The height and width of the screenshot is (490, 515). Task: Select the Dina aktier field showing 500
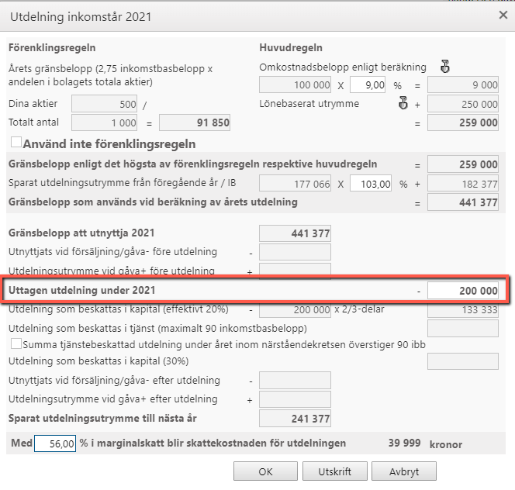point(105,104)
